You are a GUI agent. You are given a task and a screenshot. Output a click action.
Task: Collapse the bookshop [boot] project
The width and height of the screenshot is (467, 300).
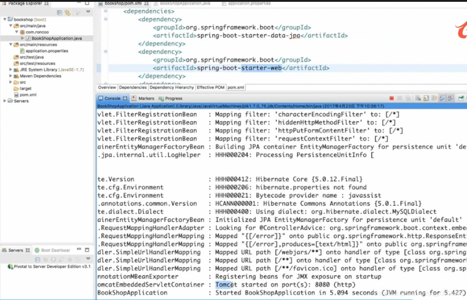tap(5, 19)
